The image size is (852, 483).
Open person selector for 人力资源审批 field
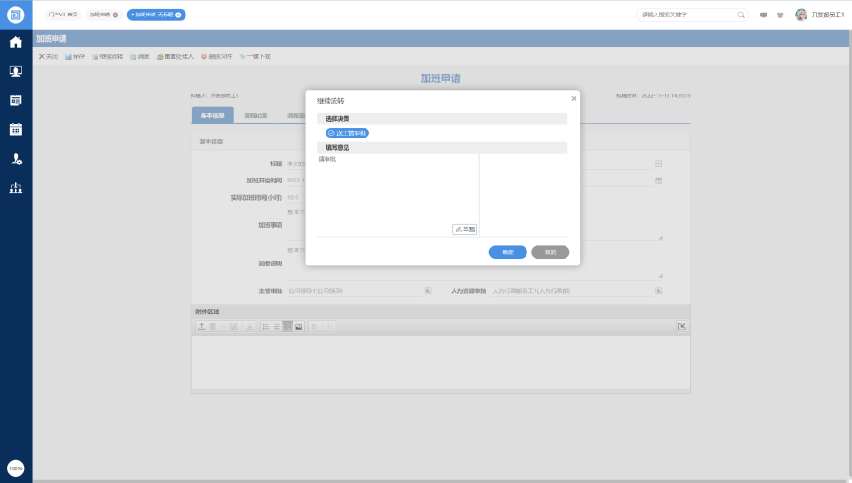tap(658, 291)
